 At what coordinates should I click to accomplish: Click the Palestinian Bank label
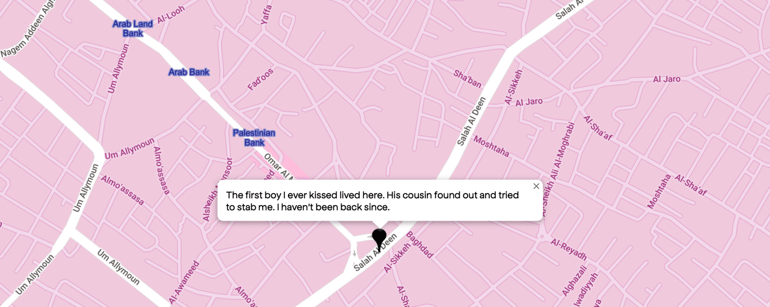(254, 137)
